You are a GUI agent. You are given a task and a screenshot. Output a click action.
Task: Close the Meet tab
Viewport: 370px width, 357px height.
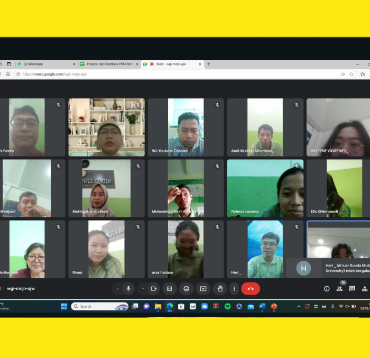200,64
